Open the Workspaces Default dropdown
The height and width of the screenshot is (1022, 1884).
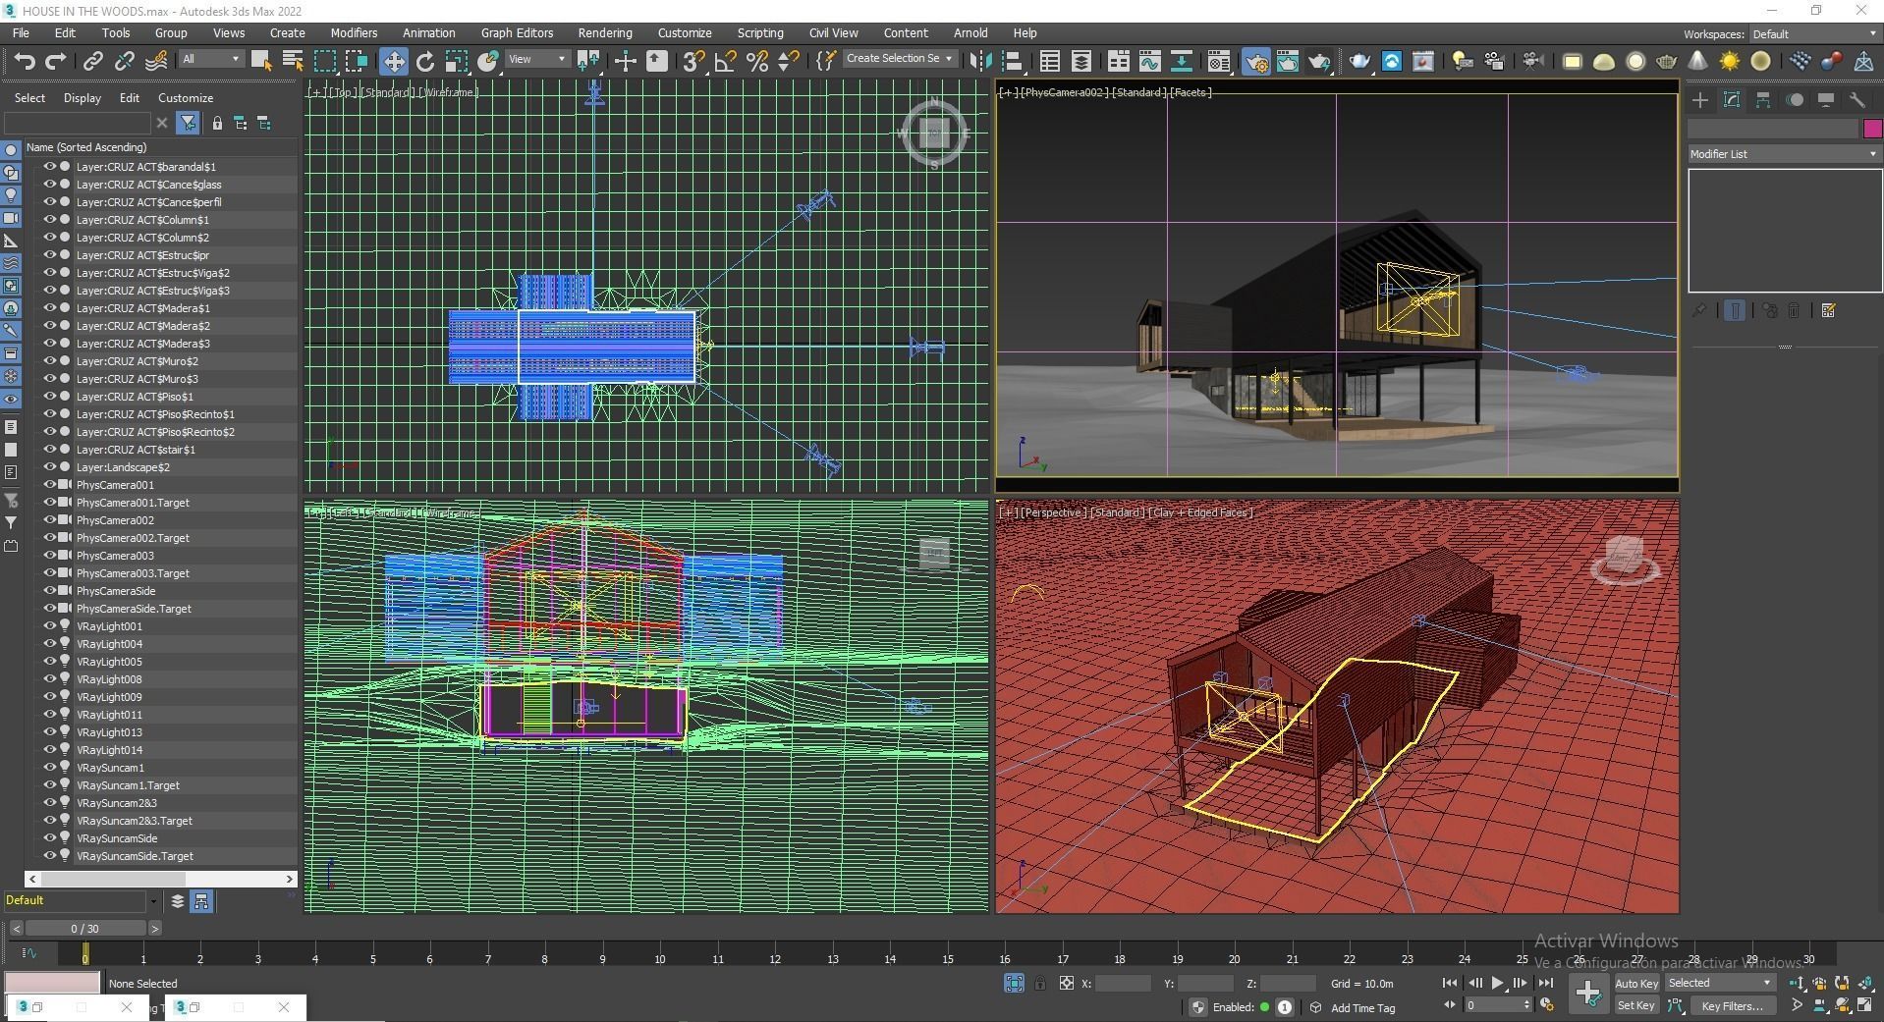point(1814,34)
